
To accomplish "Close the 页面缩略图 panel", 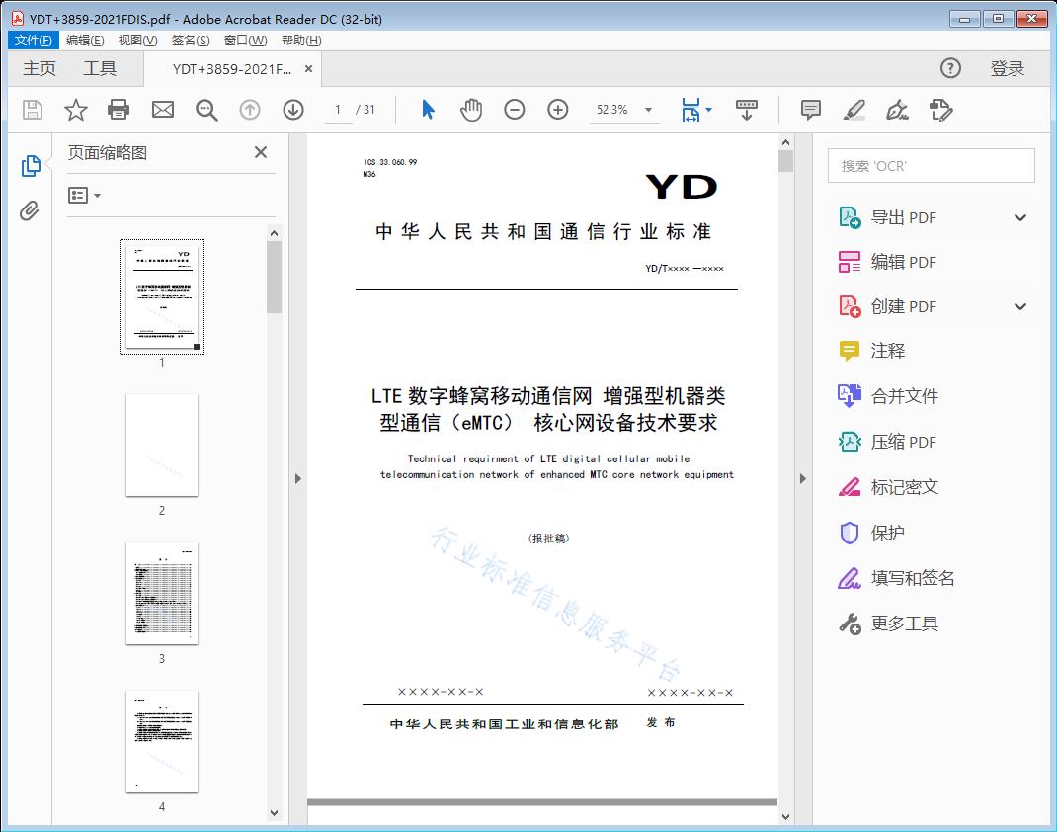I will [x=260, y=152].
